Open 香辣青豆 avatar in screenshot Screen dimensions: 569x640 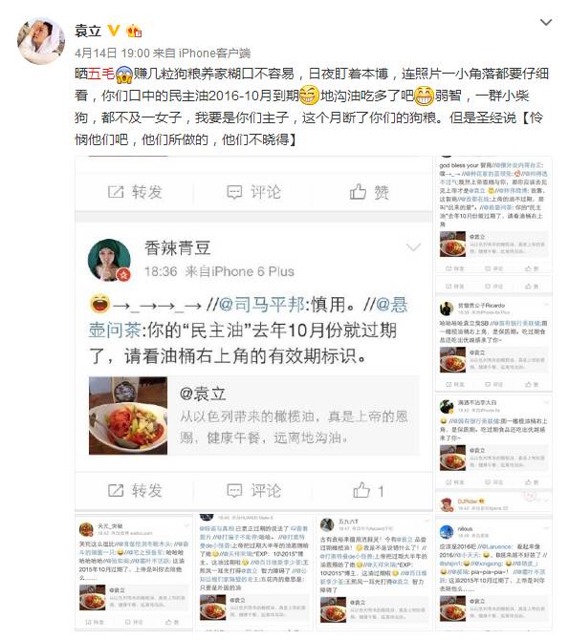point(110,261)
